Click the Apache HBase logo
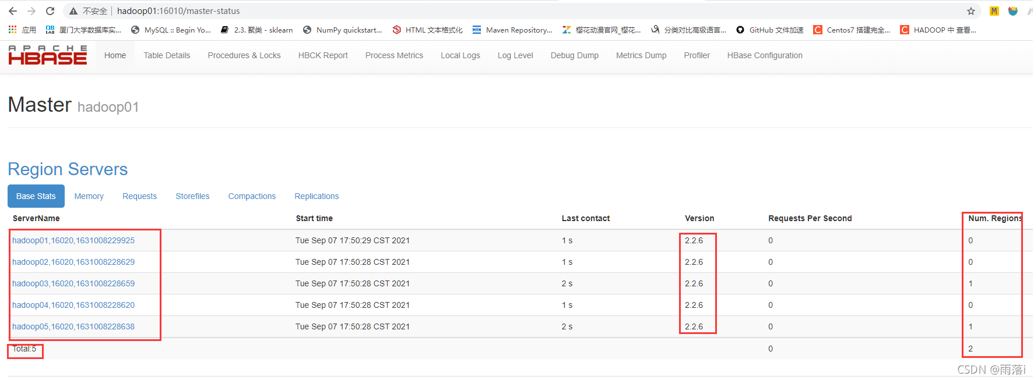1034x380 pixels. tap(48, 55)
